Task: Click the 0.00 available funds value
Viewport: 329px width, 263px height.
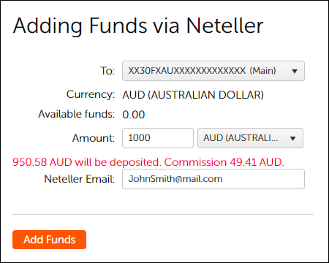Action: (x=134, y=115)
